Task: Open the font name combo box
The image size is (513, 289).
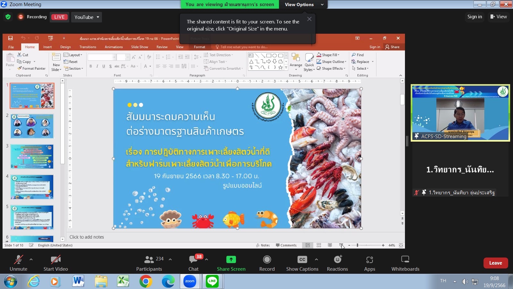Action: click(x=102, y=57)
